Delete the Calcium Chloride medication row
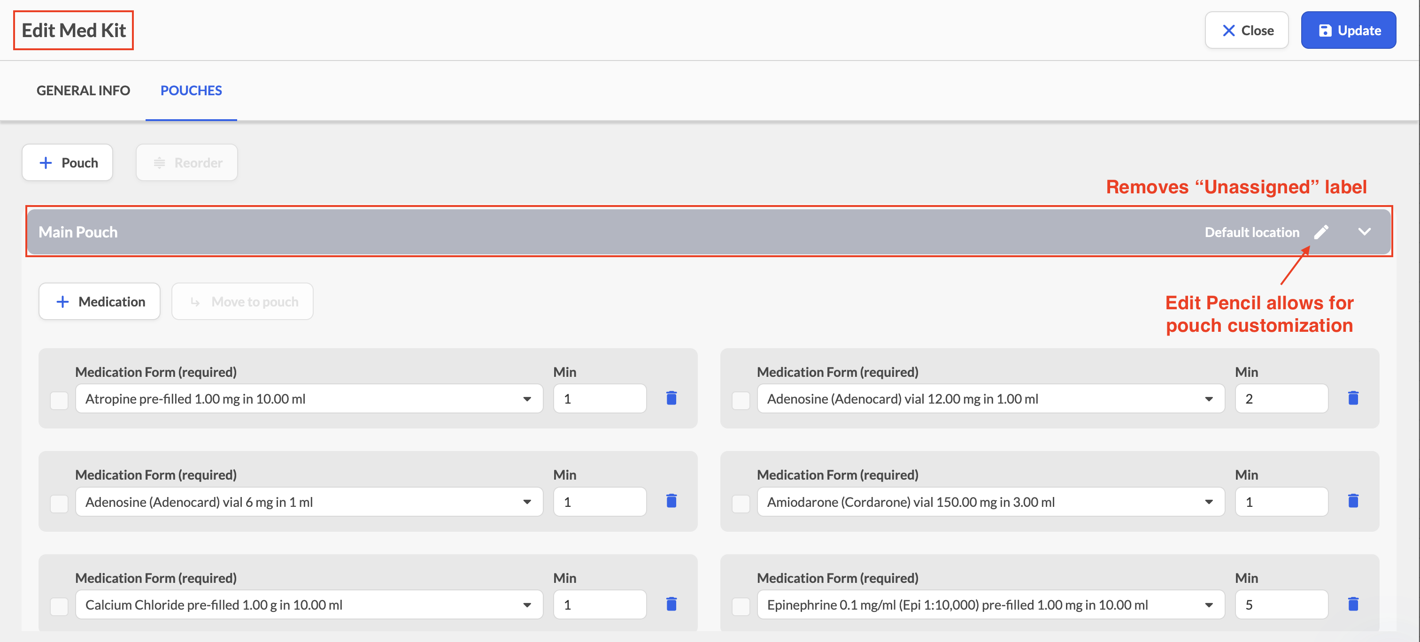 coord(671,604)
